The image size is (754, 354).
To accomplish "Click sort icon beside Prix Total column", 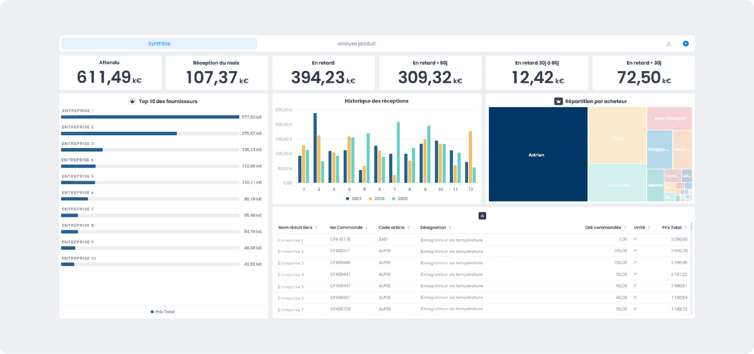I will pyautogui.click(x=686, y=228).
